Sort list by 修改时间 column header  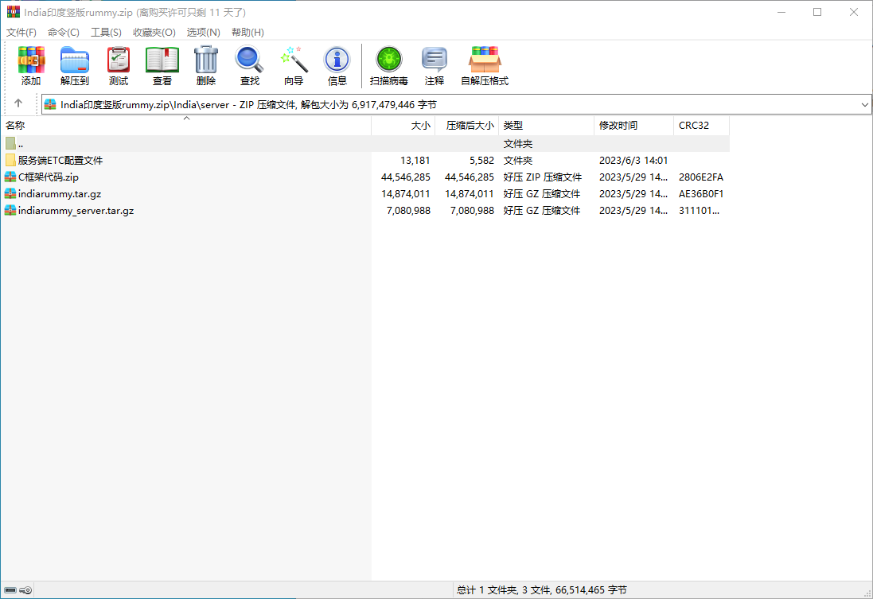[618, 126]
